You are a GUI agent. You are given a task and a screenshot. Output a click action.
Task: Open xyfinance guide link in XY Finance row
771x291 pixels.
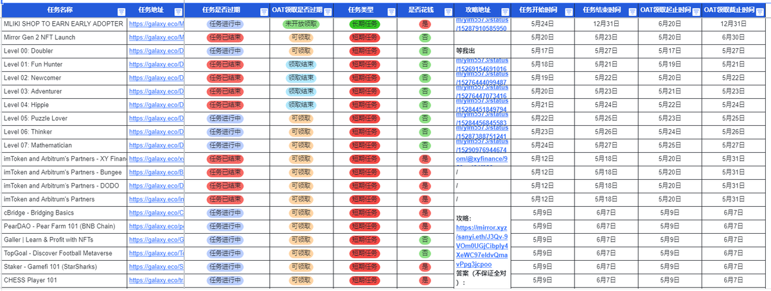482,159
